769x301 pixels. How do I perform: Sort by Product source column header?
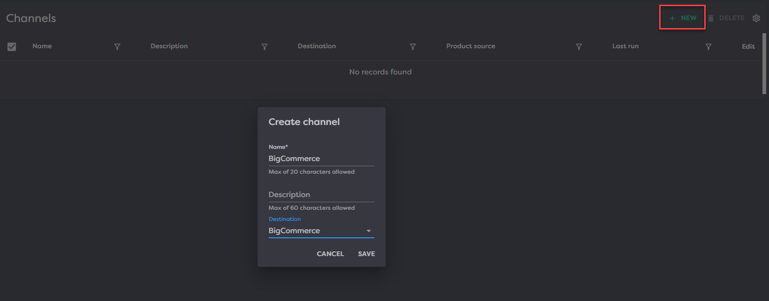(471, 46)
